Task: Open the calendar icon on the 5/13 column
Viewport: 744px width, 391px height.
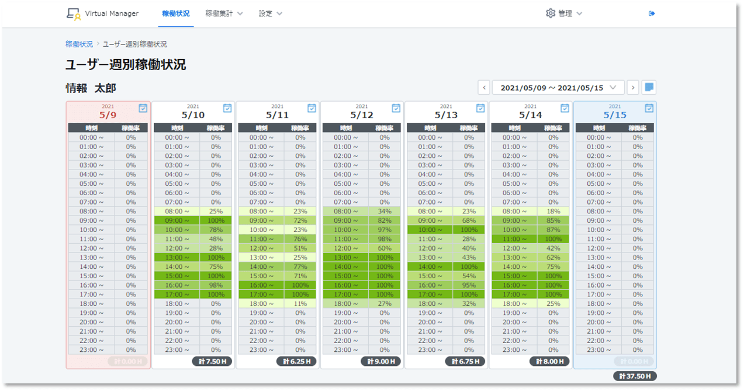Action: click(480, 108)
